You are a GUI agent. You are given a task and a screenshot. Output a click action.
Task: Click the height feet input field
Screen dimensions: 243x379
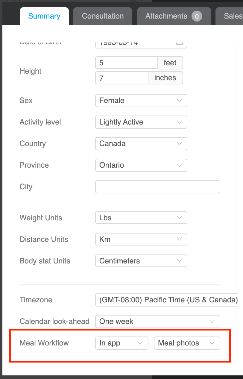tap(127, 63)
